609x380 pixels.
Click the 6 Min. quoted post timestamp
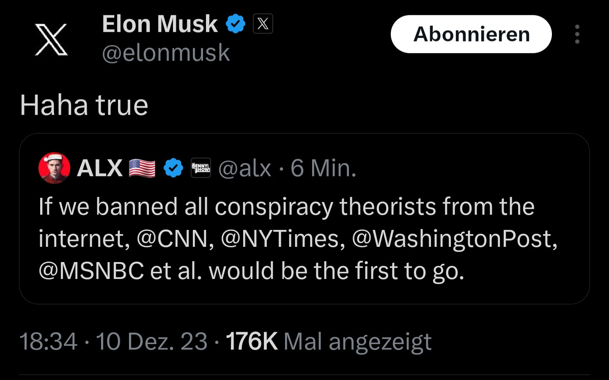coord(324,168)
